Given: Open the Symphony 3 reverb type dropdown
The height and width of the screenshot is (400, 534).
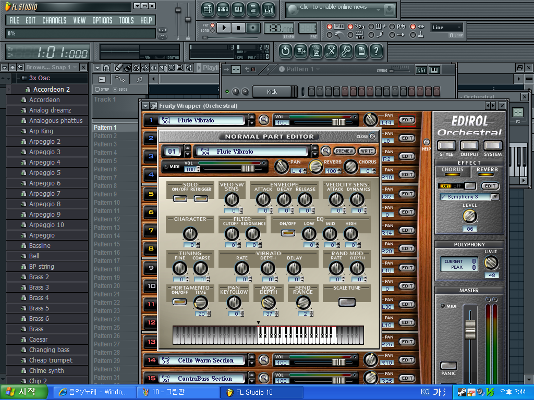Looking at the screenshot, I should click(495, 196).
